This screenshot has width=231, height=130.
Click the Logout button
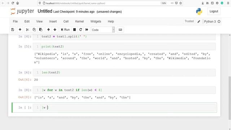(214, 11)
